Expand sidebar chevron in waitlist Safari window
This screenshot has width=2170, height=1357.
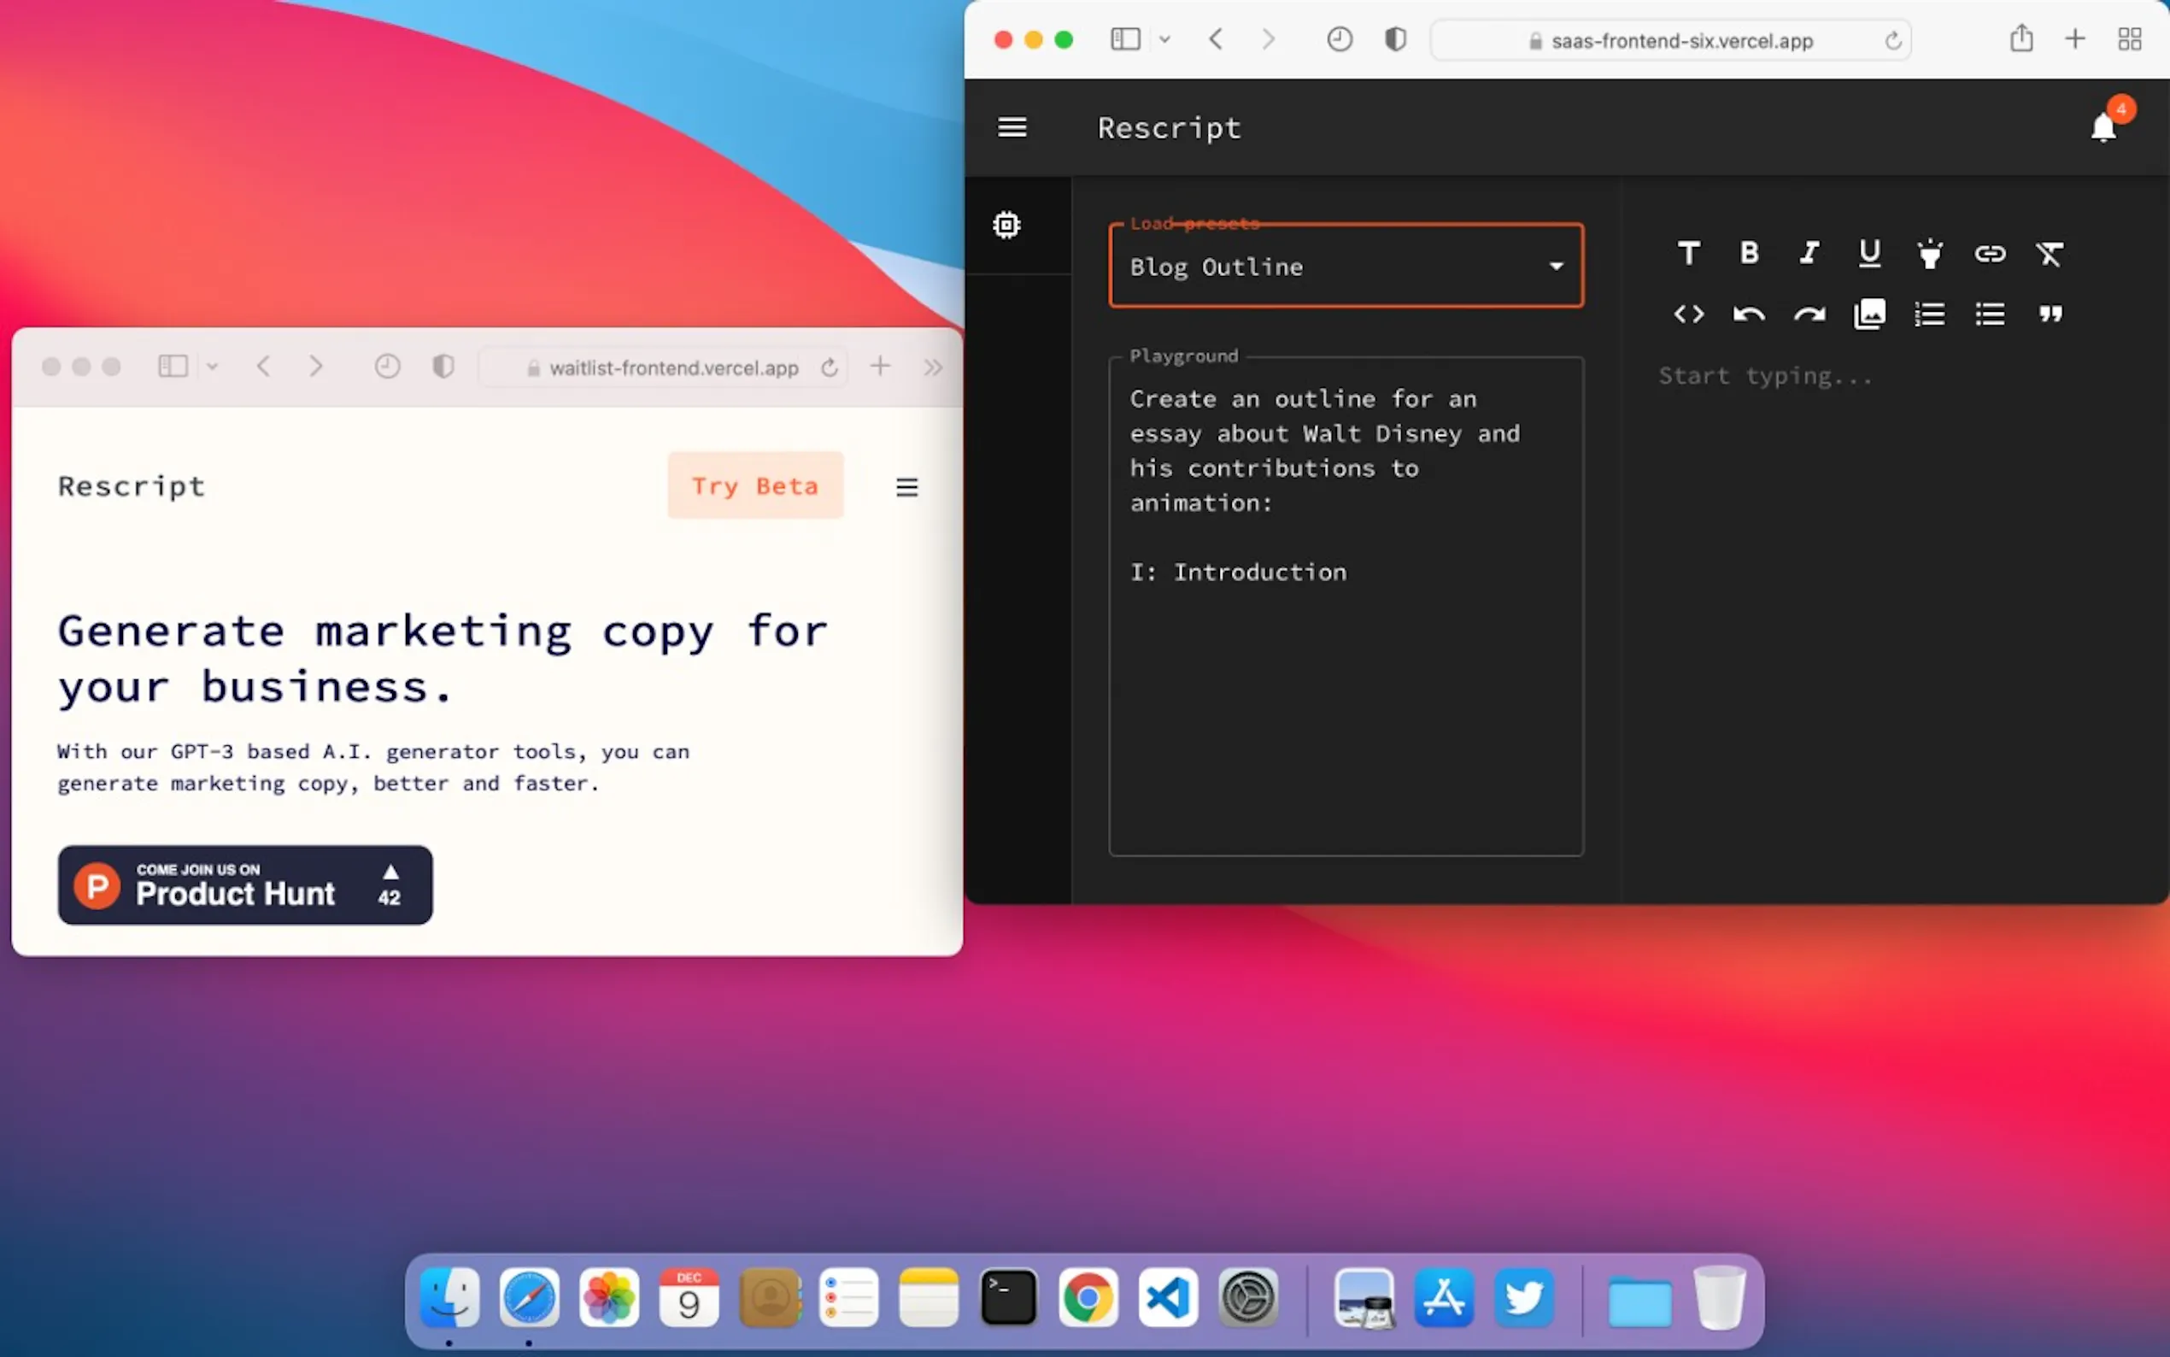click(x=213, y=367)
